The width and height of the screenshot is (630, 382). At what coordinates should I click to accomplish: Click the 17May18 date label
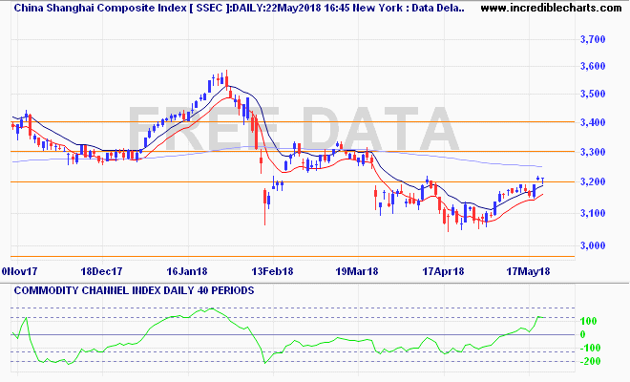[529, 271]
